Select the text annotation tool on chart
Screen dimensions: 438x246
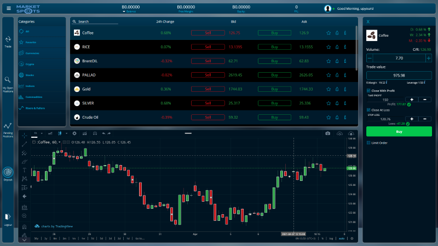pos(25,170)
